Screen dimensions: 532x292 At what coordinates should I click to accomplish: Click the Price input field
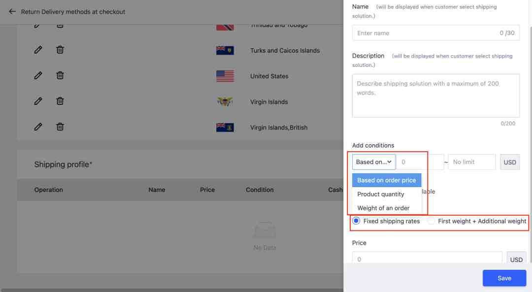coord(427,259)
